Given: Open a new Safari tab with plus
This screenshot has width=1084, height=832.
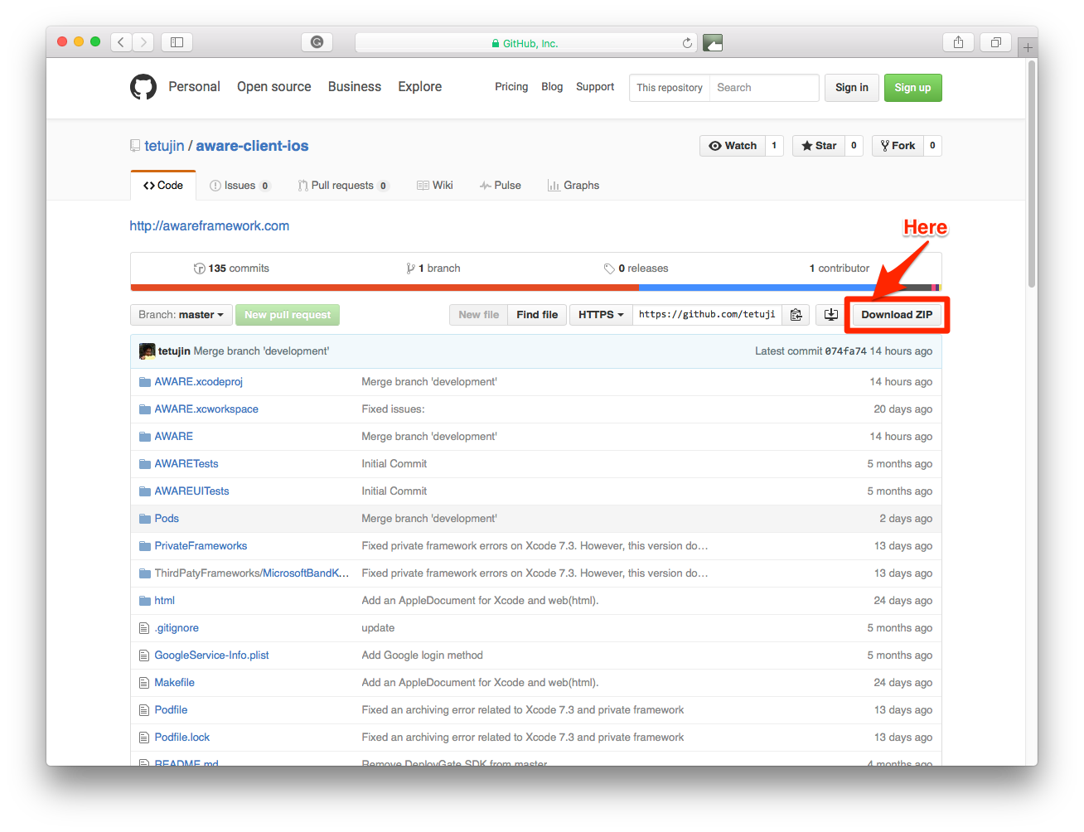Looking at the screenshot, I should 1028,47.
